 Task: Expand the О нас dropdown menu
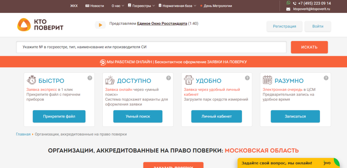(117, 6)
